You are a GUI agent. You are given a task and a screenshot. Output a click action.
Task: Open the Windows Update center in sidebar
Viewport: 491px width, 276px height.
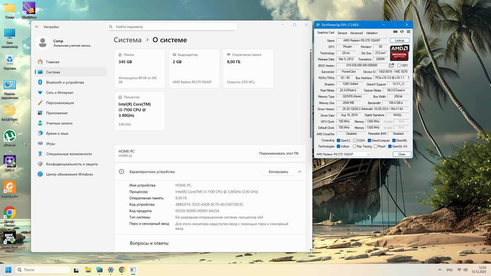click(x=69, y=174)
